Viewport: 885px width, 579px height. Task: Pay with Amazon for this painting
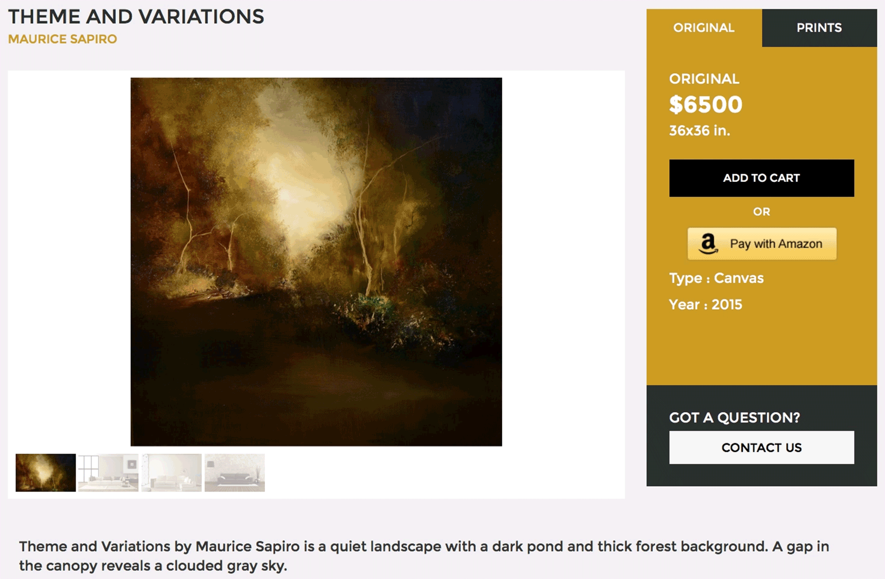tap(762, 244)
